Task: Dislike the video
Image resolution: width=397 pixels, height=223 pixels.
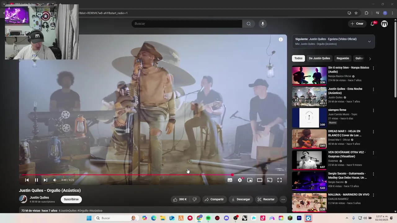Action: (195, 199)
